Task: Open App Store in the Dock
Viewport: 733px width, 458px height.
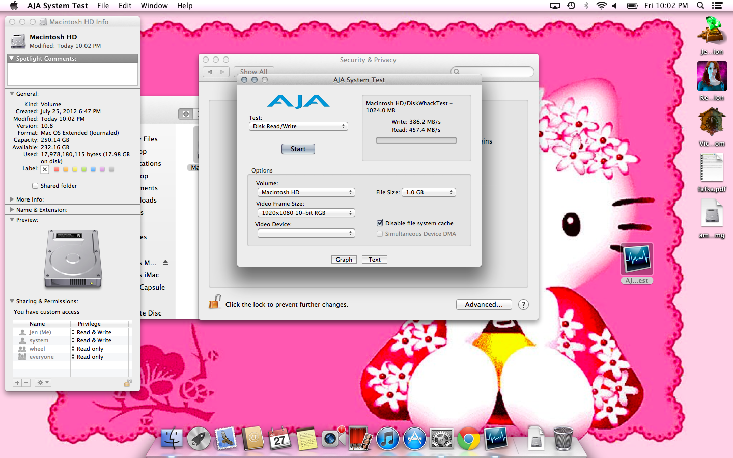Action: 415,438
